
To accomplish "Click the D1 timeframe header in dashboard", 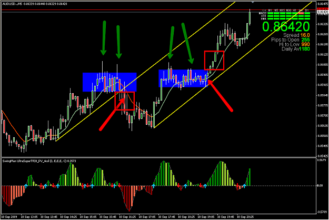I will tap(307, 11).
